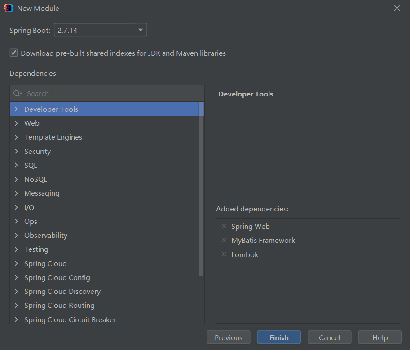Expand the NoSQL category chevron
Viewport: 410px width, 350px height.
pos(16,179)
